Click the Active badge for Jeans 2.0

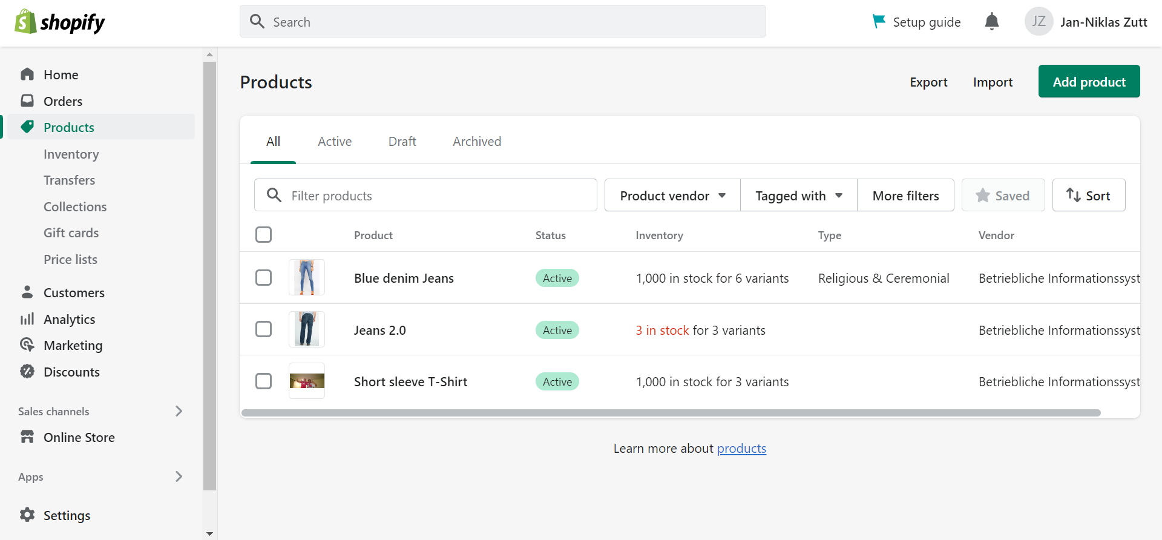click(x=557, y=330)
